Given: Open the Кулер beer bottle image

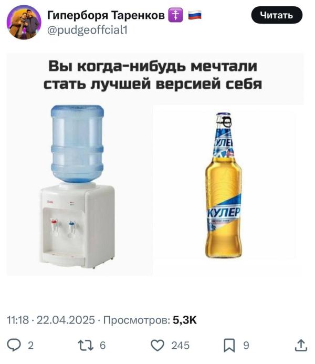Looking at the screenshot, I should 223,185.
